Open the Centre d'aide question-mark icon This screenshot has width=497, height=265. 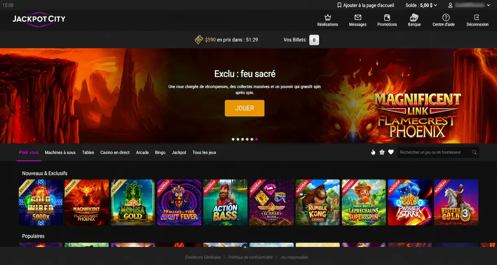click(x=446, y=18)
